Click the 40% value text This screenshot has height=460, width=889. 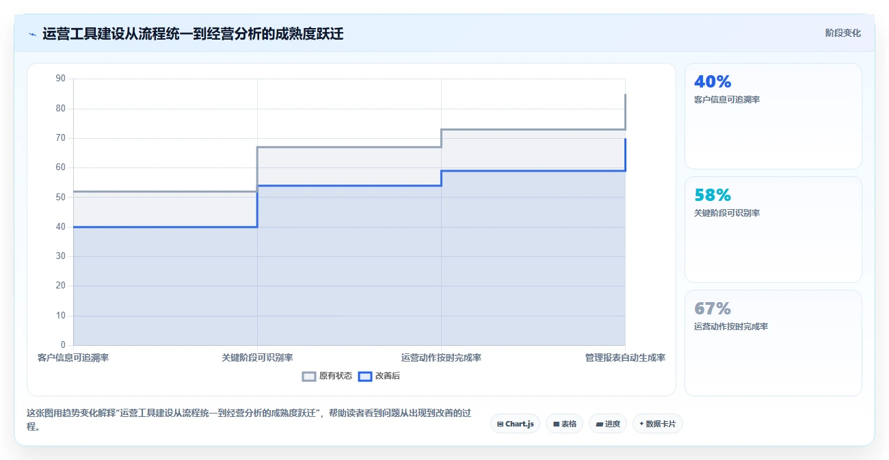(x=713, y=81)
